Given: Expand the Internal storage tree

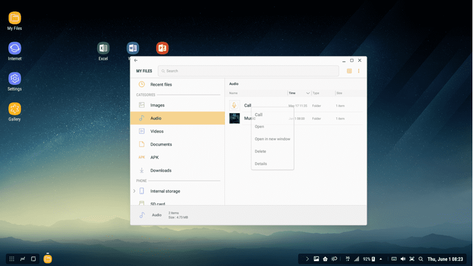Looking at the screenshot, I should coord(134,191).
